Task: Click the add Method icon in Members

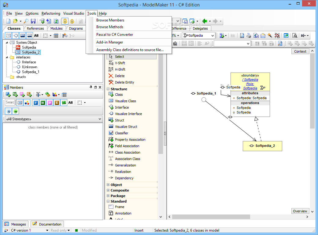Action: pos(15,95)
